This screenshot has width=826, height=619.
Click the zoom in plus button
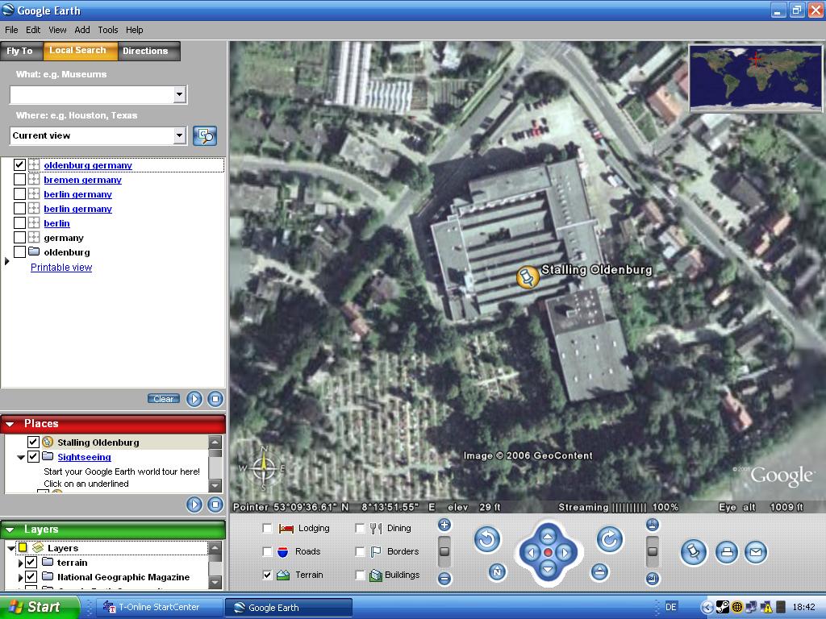[x=444, y=525]
